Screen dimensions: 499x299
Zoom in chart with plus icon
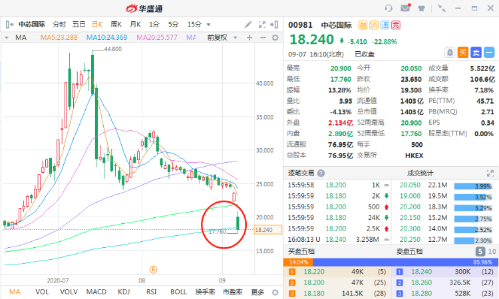point(249,38)
